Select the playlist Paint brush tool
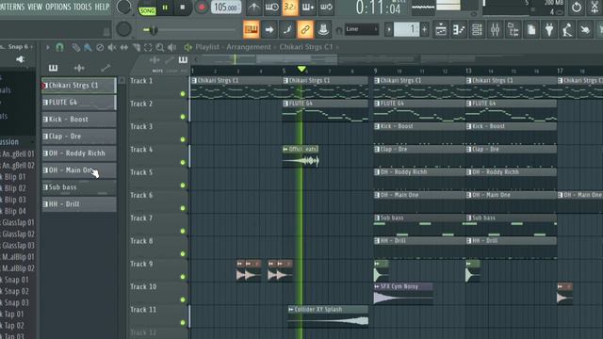 pos(88,48)
